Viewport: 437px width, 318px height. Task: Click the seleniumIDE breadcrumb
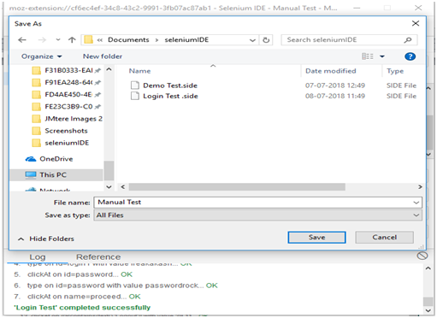[186, 40]
